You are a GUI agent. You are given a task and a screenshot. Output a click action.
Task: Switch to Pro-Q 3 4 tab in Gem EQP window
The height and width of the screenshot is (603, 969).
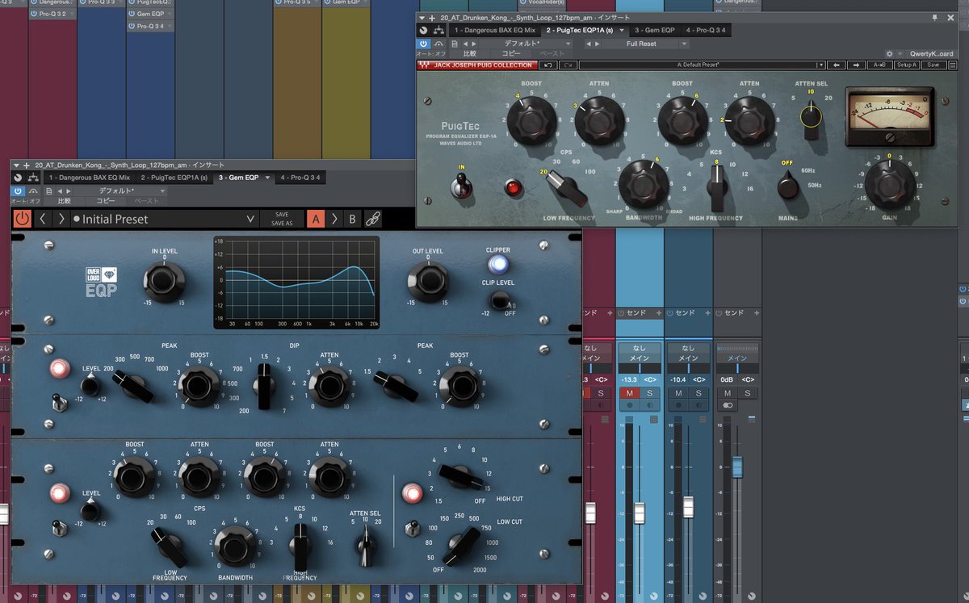(300, 177)
